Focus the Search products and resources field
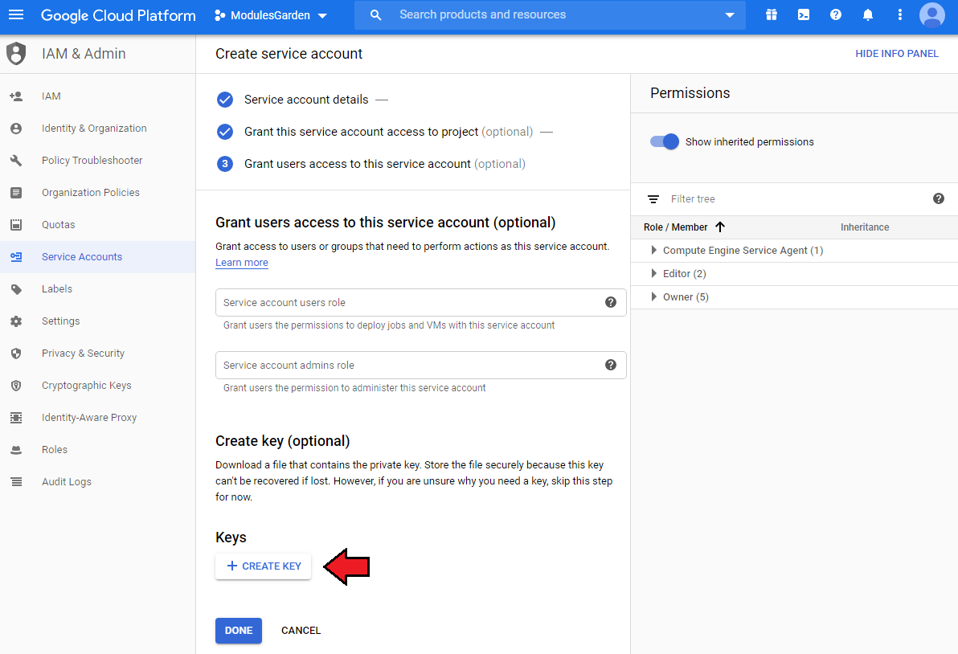958x654 pixels. pos(550,14)
